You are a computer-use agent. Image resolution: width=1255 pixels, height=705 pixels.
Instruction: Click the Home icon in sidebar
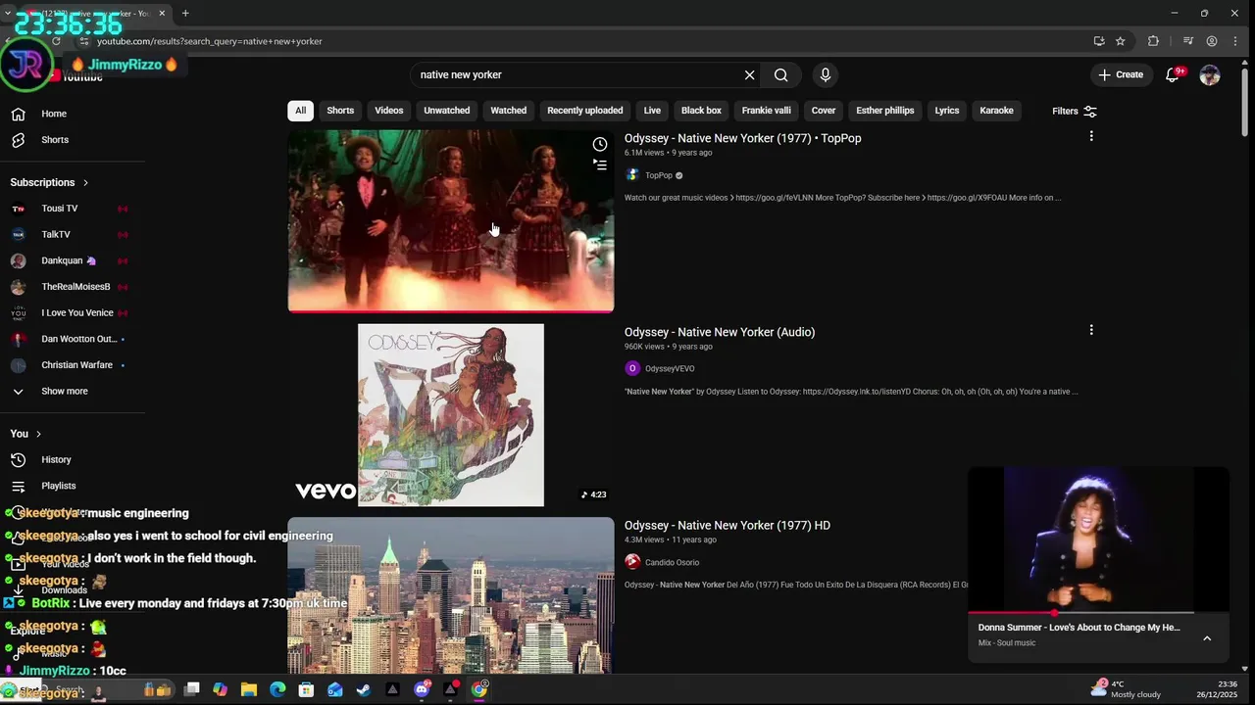point(18,114)
